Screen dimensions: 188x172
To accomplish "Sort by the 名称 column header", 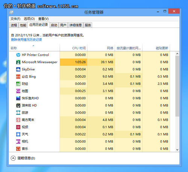I will click(34, 48).
